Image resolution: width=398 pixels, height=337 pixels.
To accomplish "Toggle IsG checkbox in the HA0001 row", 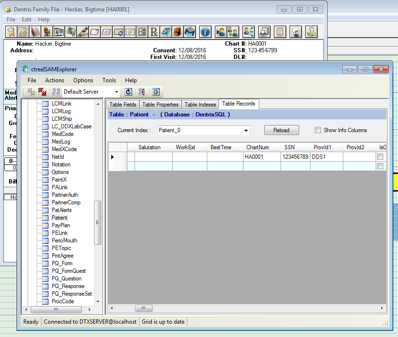I will tap(380, 156).
